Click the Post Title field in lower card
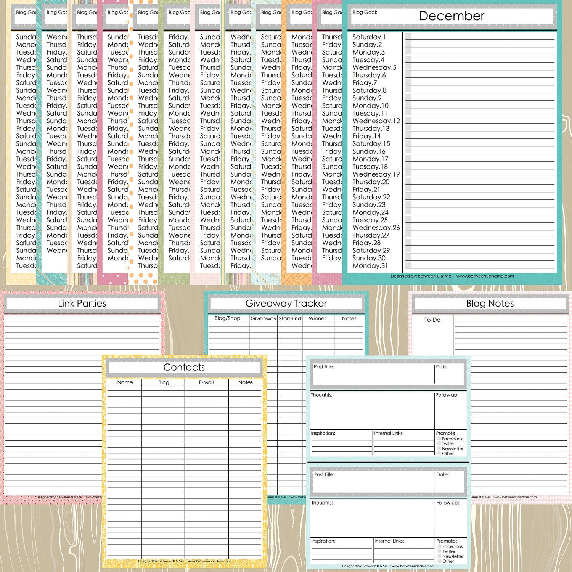The width and height of the screenshot is (572, 572). [x=373, y=482]
